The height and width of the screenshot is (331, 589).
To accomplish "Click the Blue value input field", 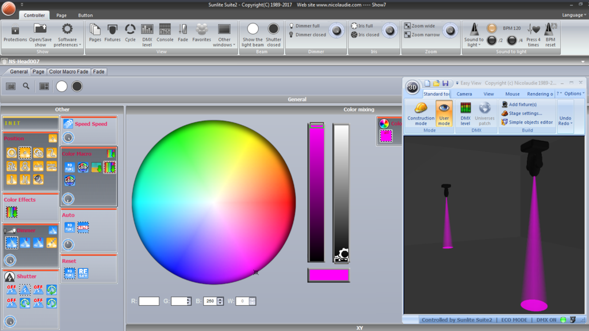I will [x=210, y=301].
